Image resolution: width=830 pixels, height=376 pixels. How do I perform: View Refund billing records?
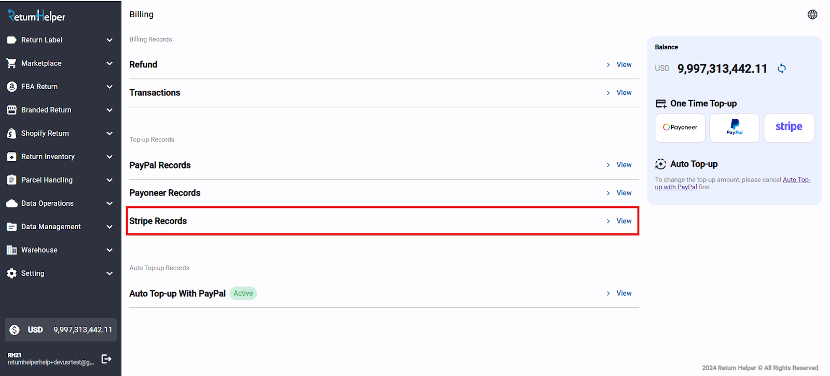point(624,65)
